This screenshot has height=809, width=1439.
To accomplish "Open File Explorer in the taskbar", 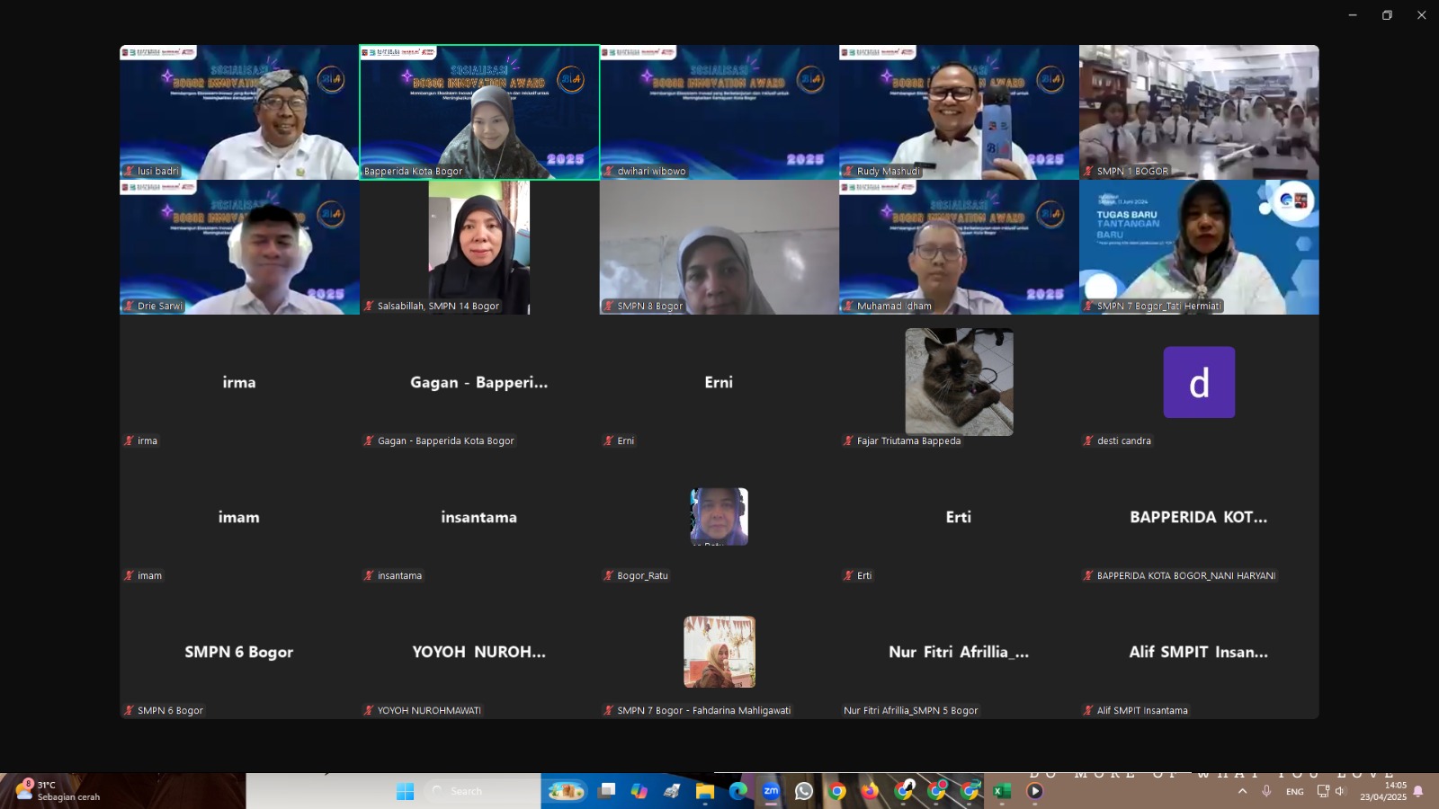I will (x=704, y=791).
